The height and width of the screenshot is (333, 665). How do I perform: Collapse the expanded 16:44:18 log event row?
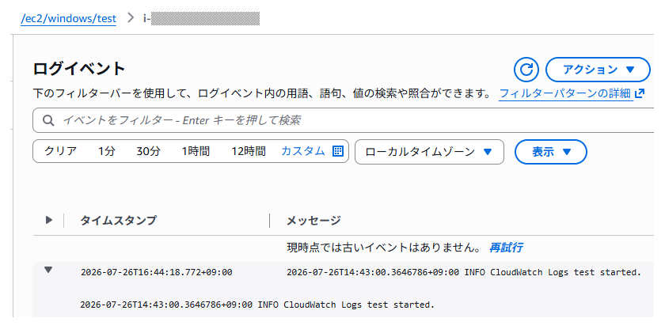pyautogui.click(x=48, y=270)
